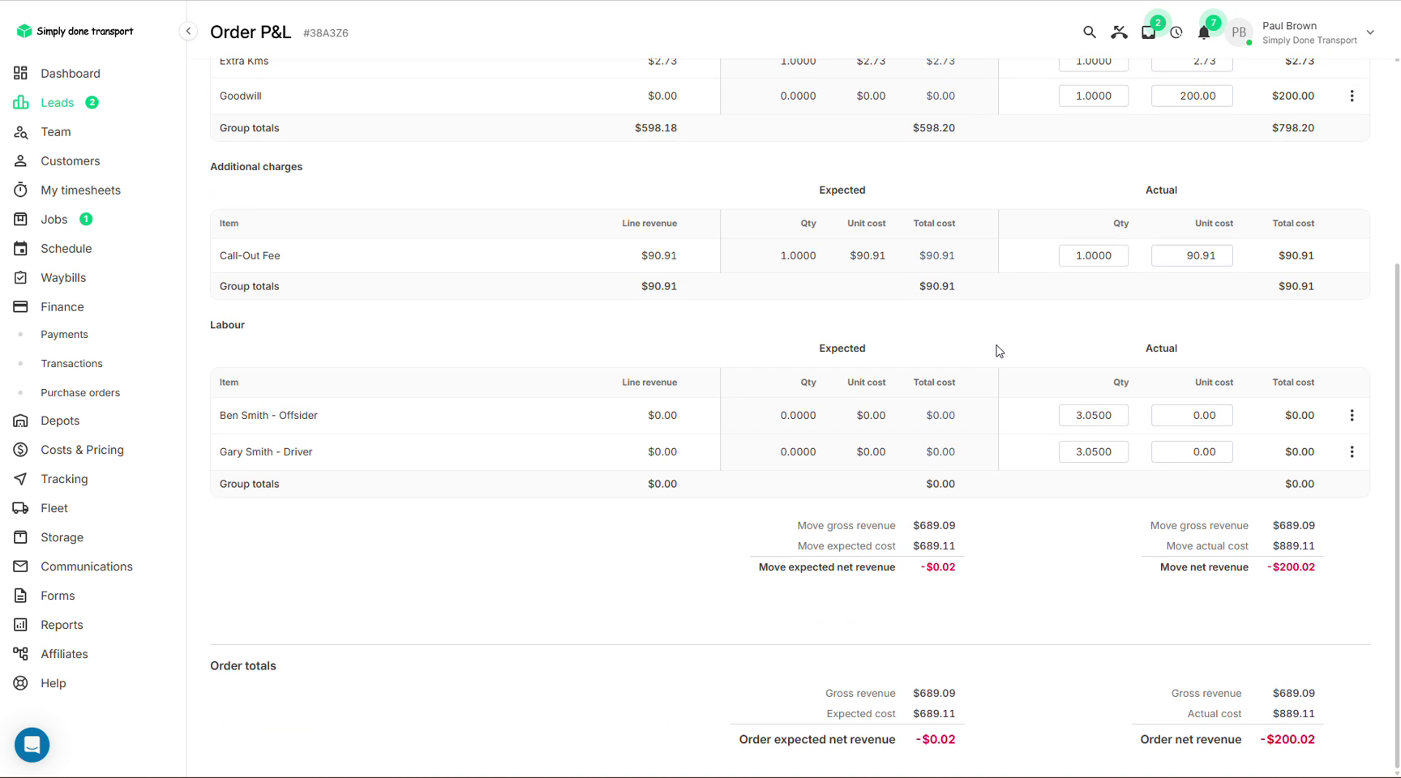The height and width of the screenshot is (778, 1401).
Task: Click the Costs & Pricing dollar icon
Action: (20, 450)
